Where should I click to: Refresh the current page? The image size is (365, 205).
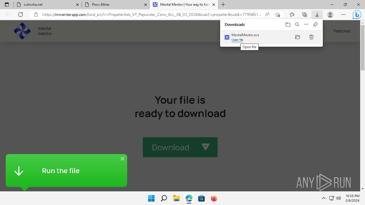(21, 15)
